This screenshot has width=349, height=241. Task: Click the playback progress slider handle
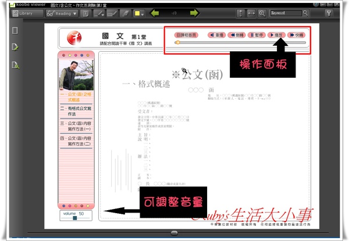pos(177,42)
